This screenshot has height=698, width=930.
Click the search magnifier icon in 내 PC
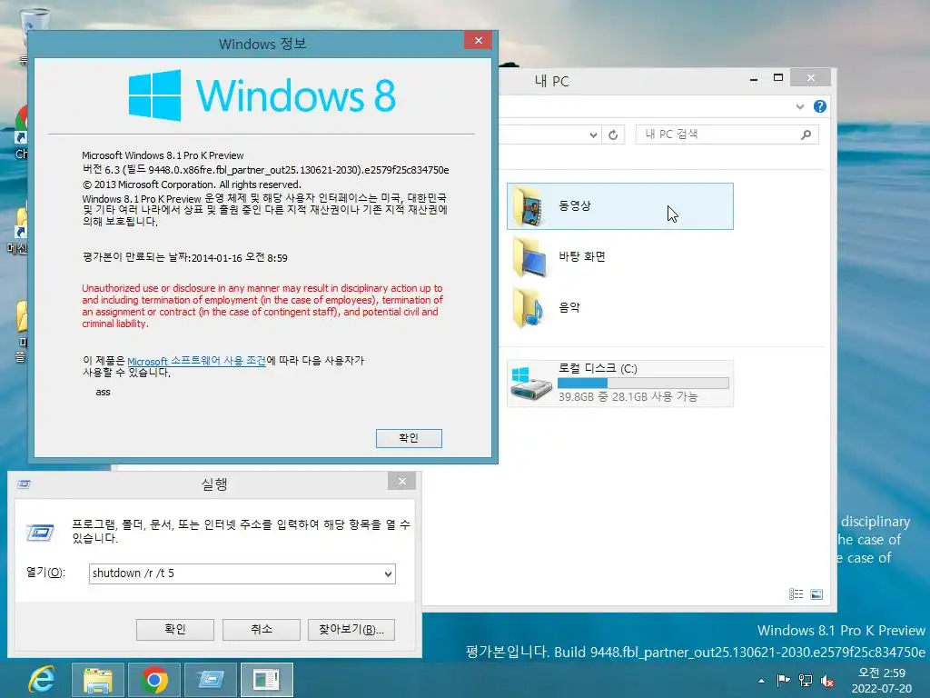[806, 135]
